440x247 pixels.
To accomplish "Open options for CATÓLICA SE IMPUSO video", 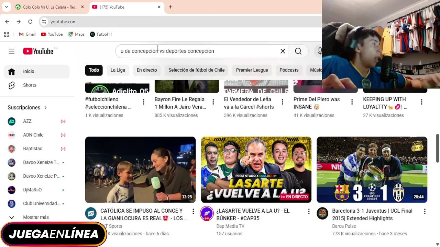I will point(193,212).
